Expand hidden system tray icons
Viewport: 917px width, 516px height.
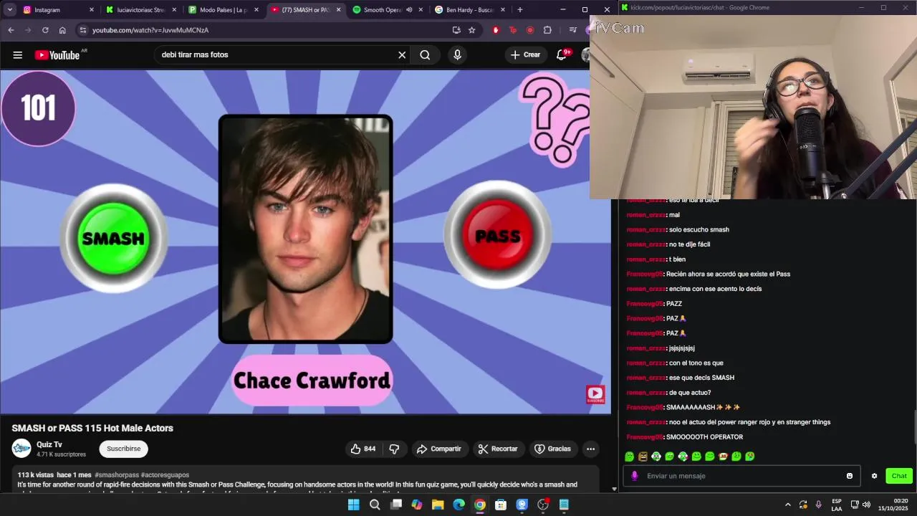[x=788, y=505]
